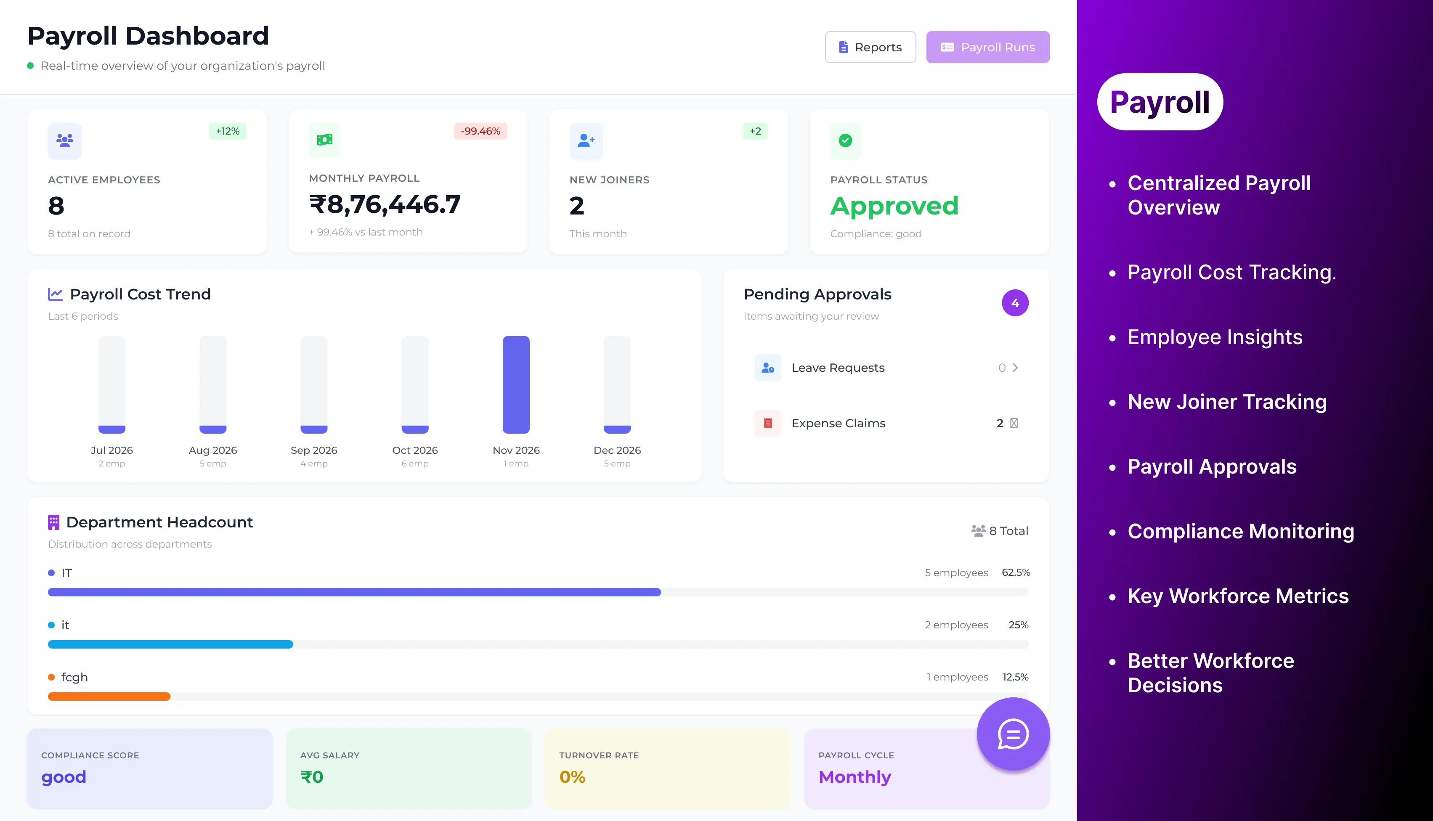Open Payroll Runs
Image resolution: width=1433 pixels, height=821 pixels.
click(987, 48)
